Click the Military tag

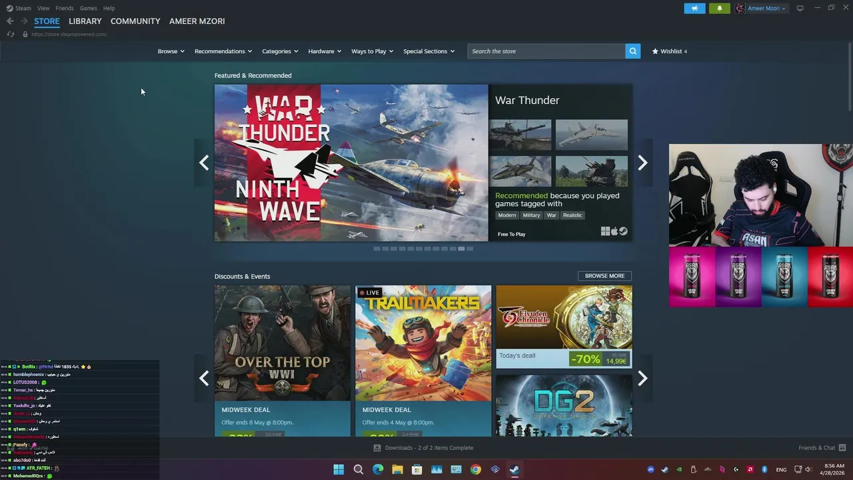tap(531, 215)
